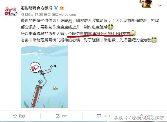Open the 3291 comments count
The width and height of the screenshot is (167, 122).
click(x=106, y=116)
